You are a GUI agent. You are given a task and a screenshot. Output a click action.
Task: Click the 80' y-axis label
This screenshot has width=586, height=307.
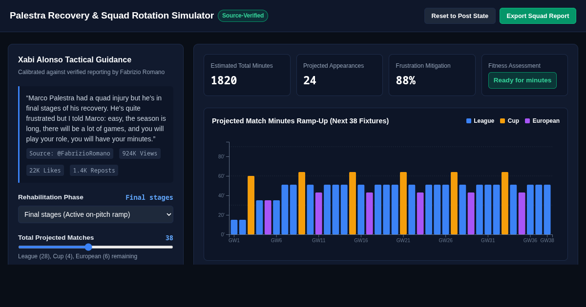coord(221,156)
